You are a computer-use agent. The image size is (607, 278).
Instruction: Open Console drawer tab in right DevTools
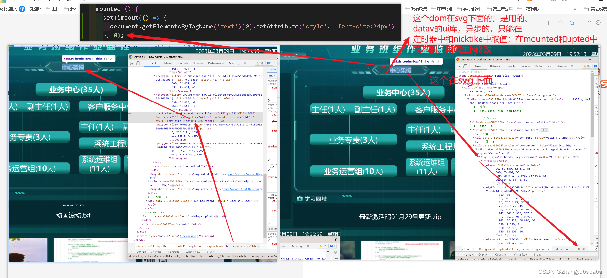tap(469, 255)
